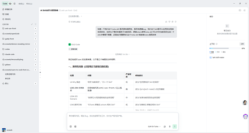Viewport: 249px width, 133px height.
Task: Add task to gadsj-front with plus
Action: (35, 39)
